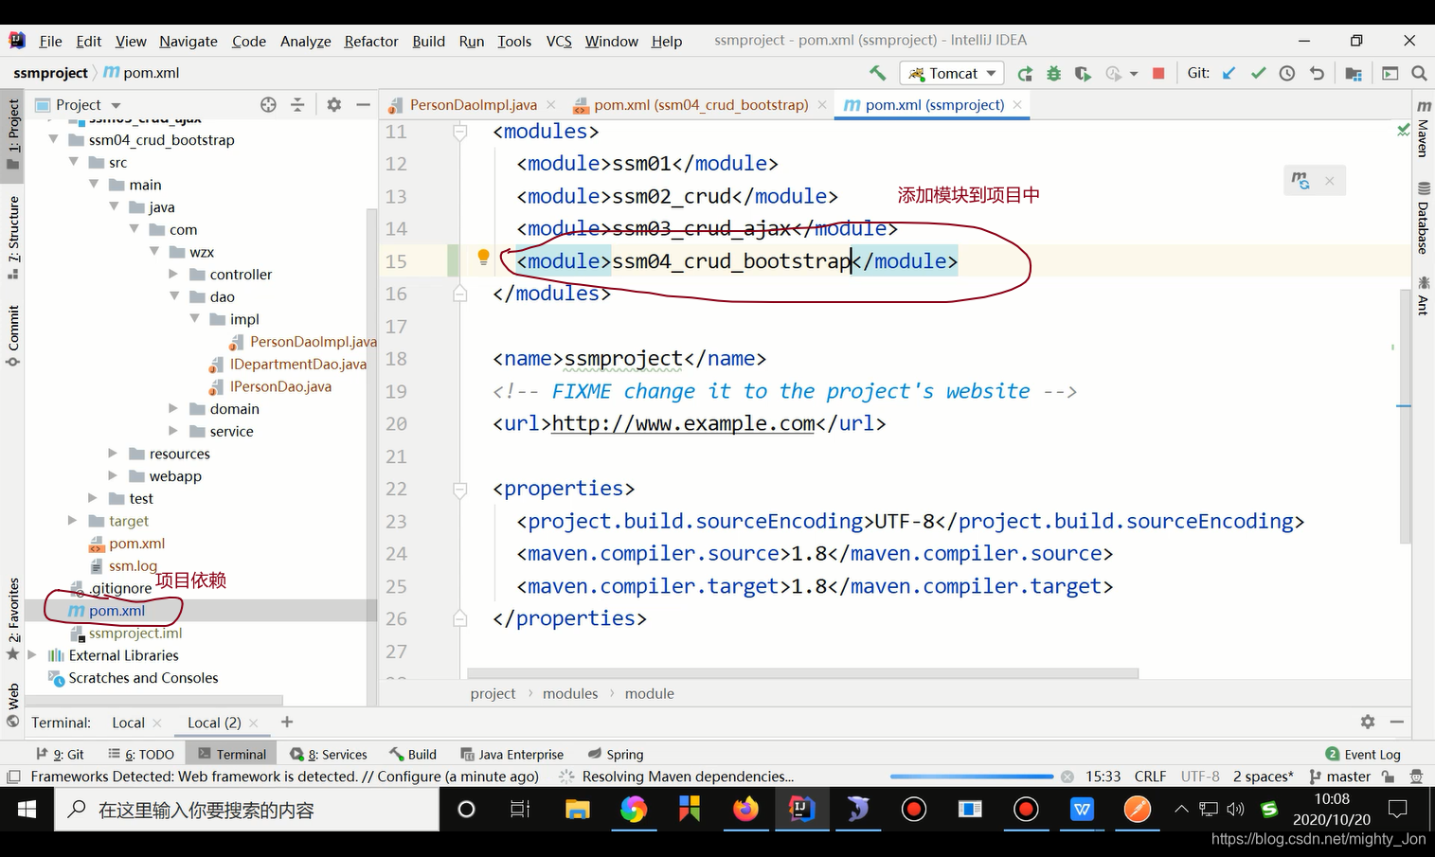Expand the target folder
This screenshot has width=1435, height=857.
pyautogui.click(x=72, y=520)
